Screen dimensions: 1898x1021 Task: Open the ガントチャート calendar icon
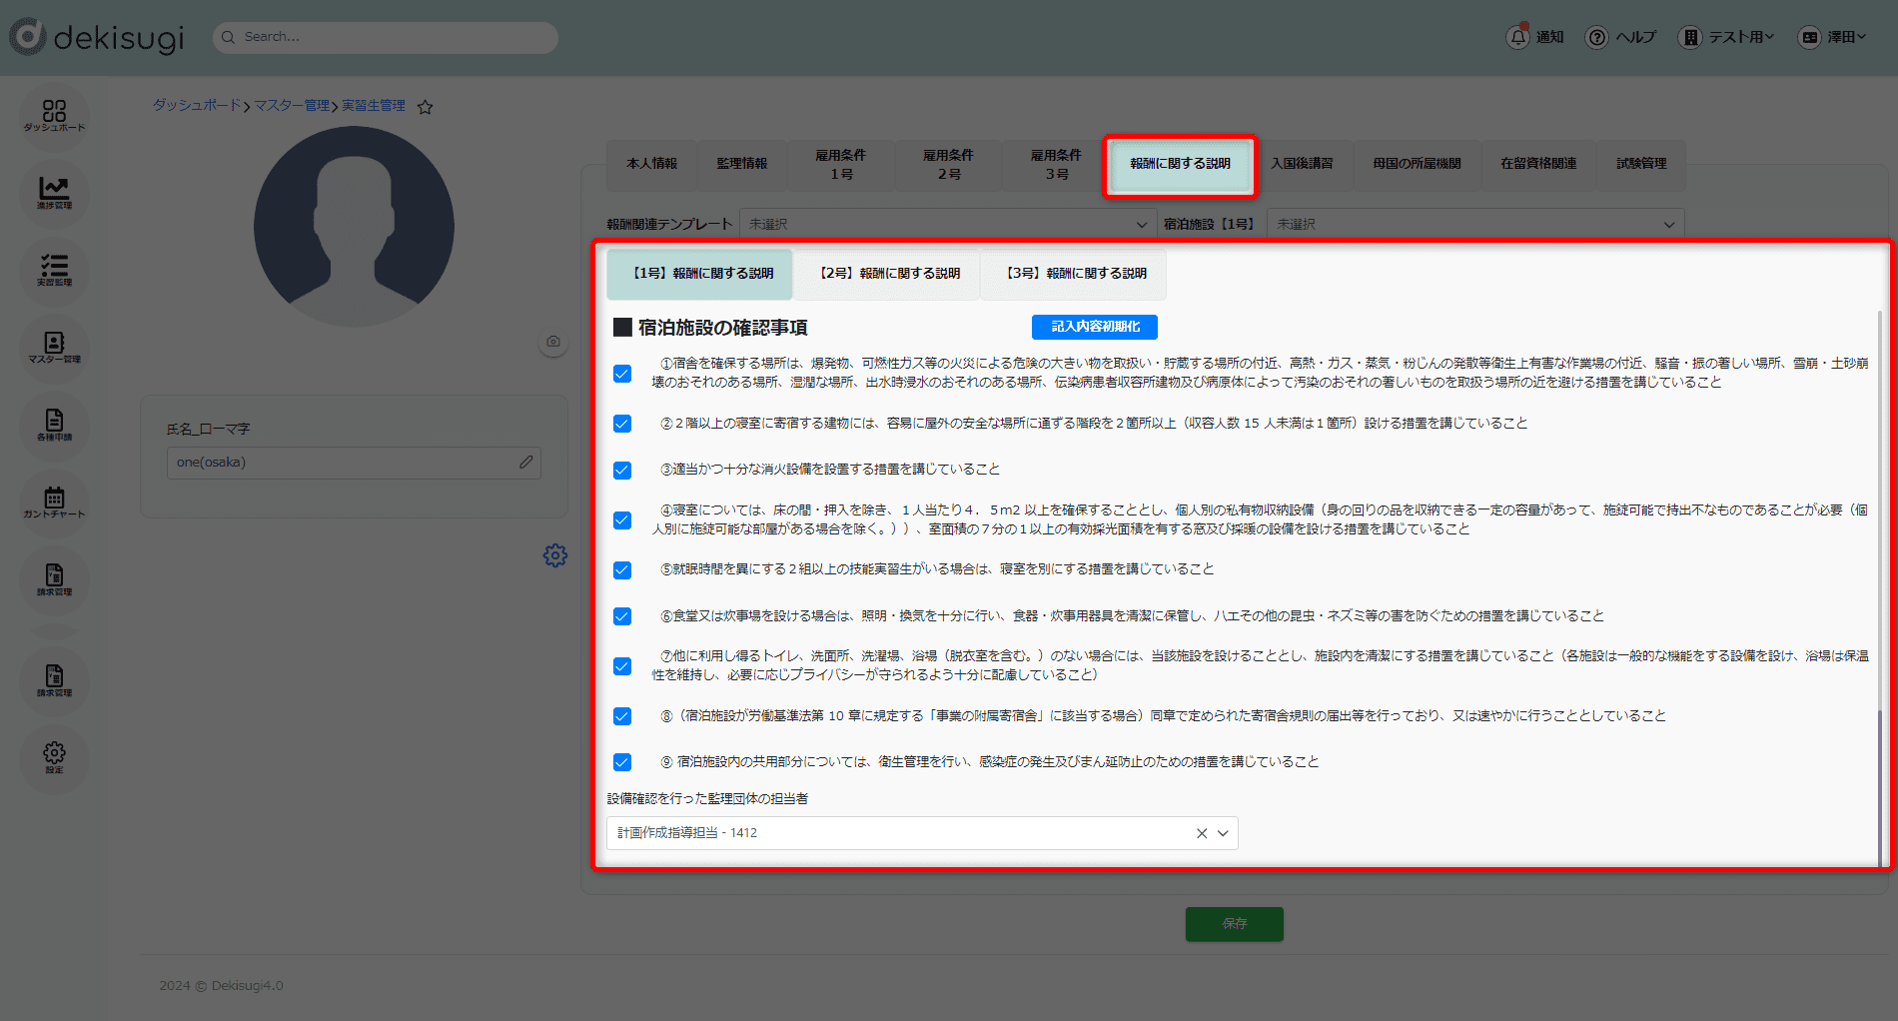(x=54, y=502)
